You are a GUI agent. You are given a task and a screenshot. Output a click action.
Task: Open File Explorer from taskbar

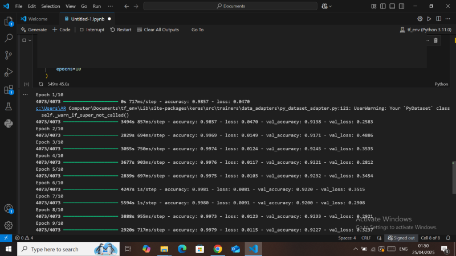coord(164,249)
